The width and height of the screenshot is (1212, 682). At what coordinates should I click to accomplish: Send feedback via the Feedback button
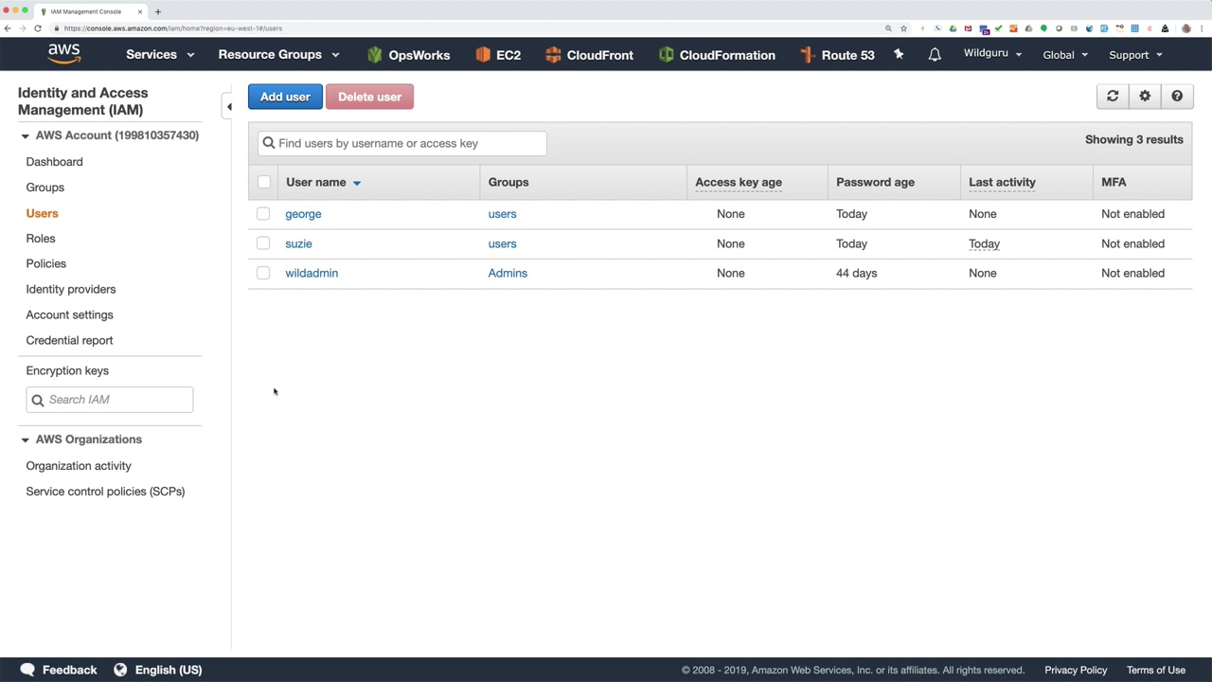(59, 670)
